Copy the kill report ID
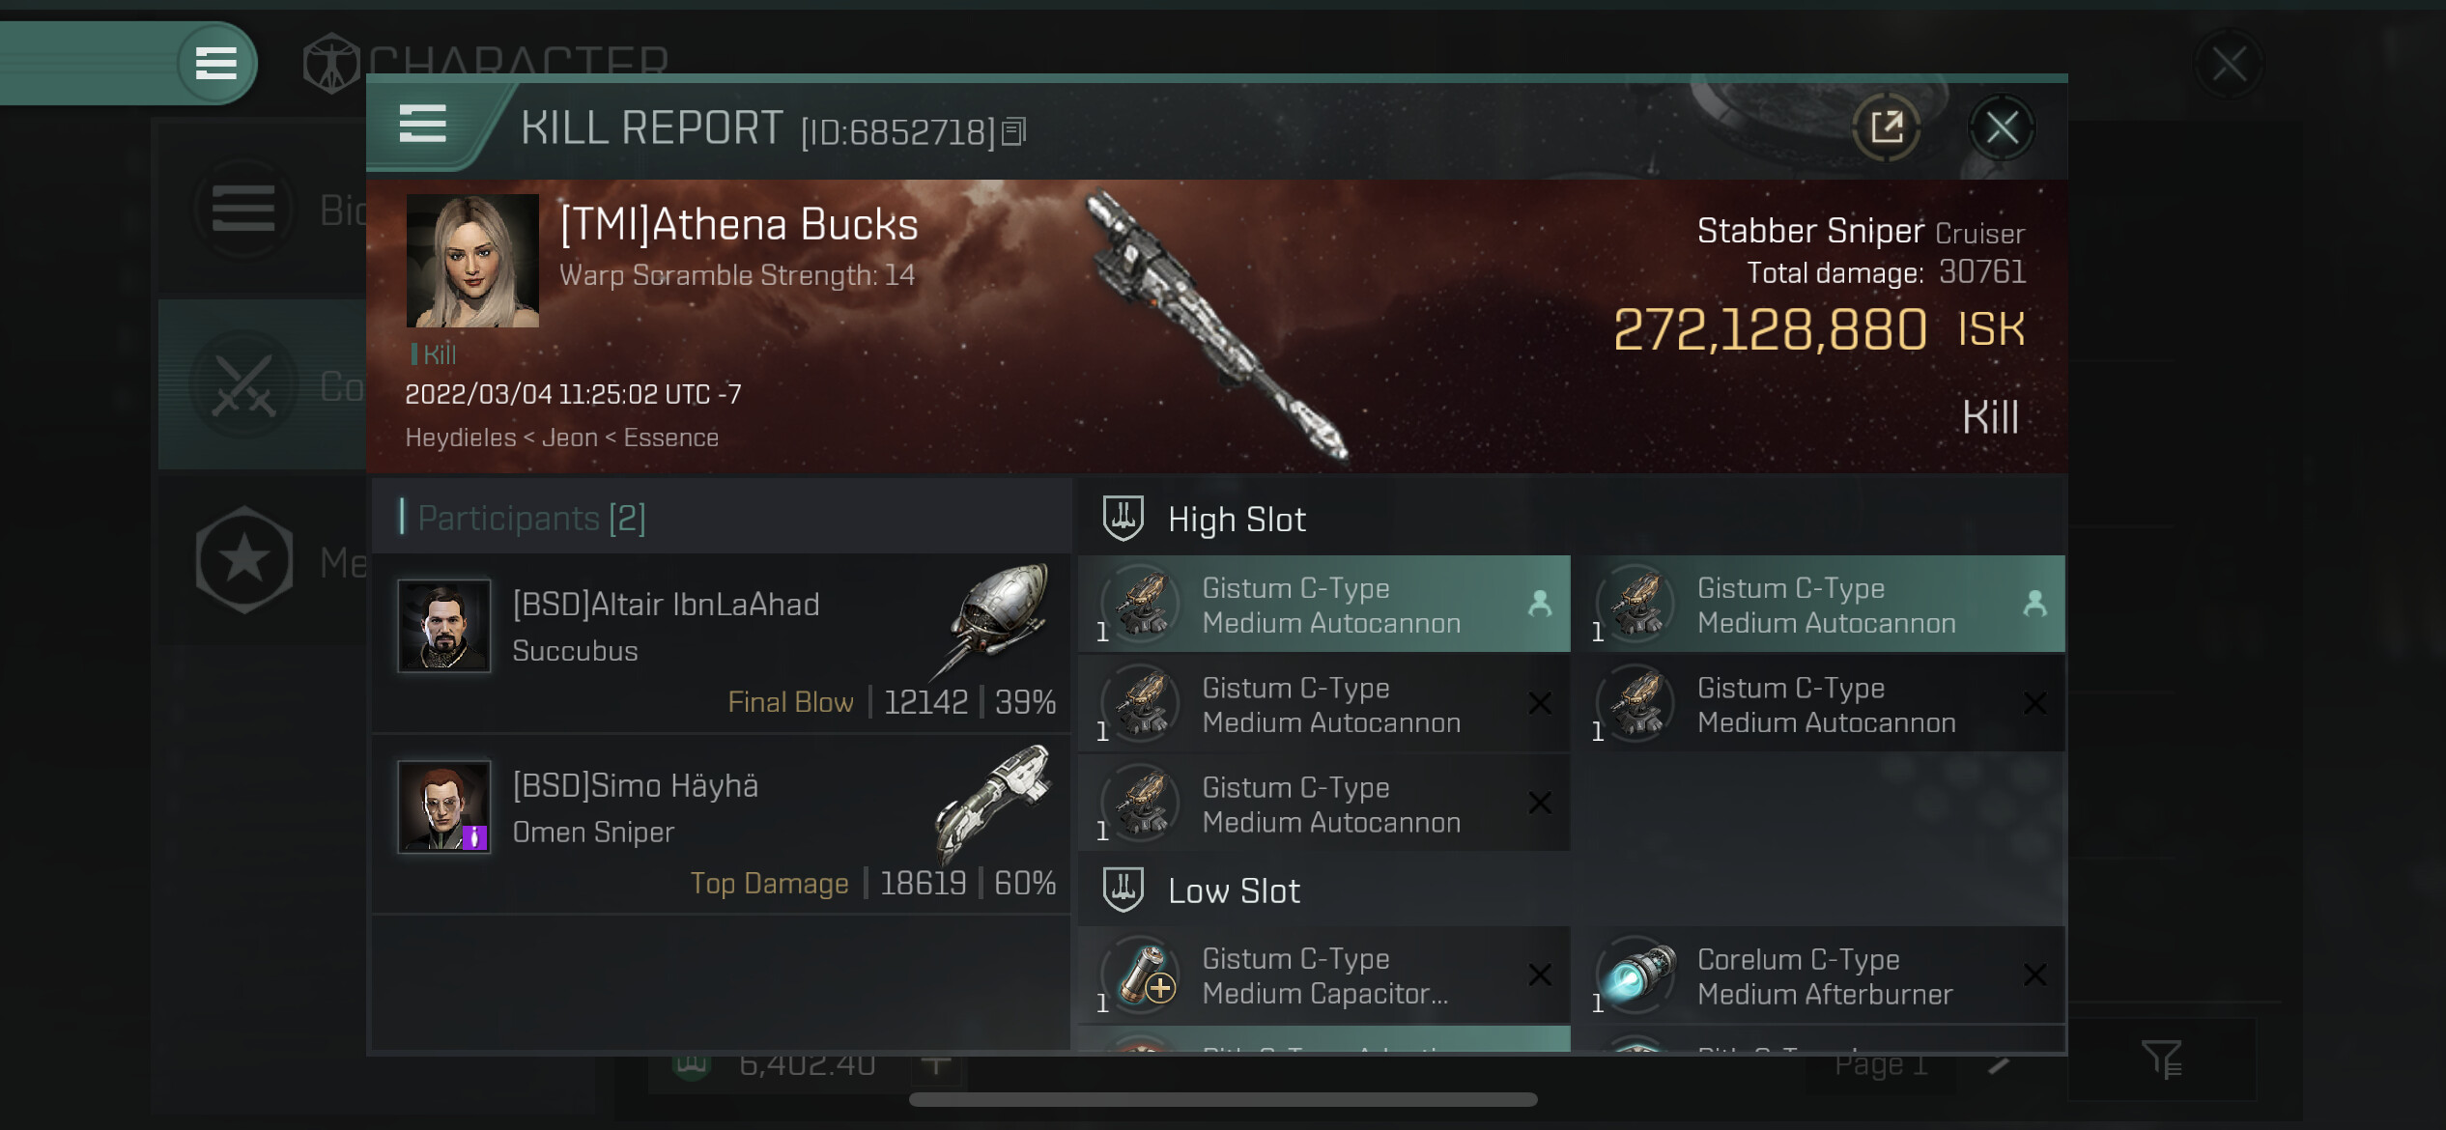The image size is (2446, 1130). click(1013, 131)
